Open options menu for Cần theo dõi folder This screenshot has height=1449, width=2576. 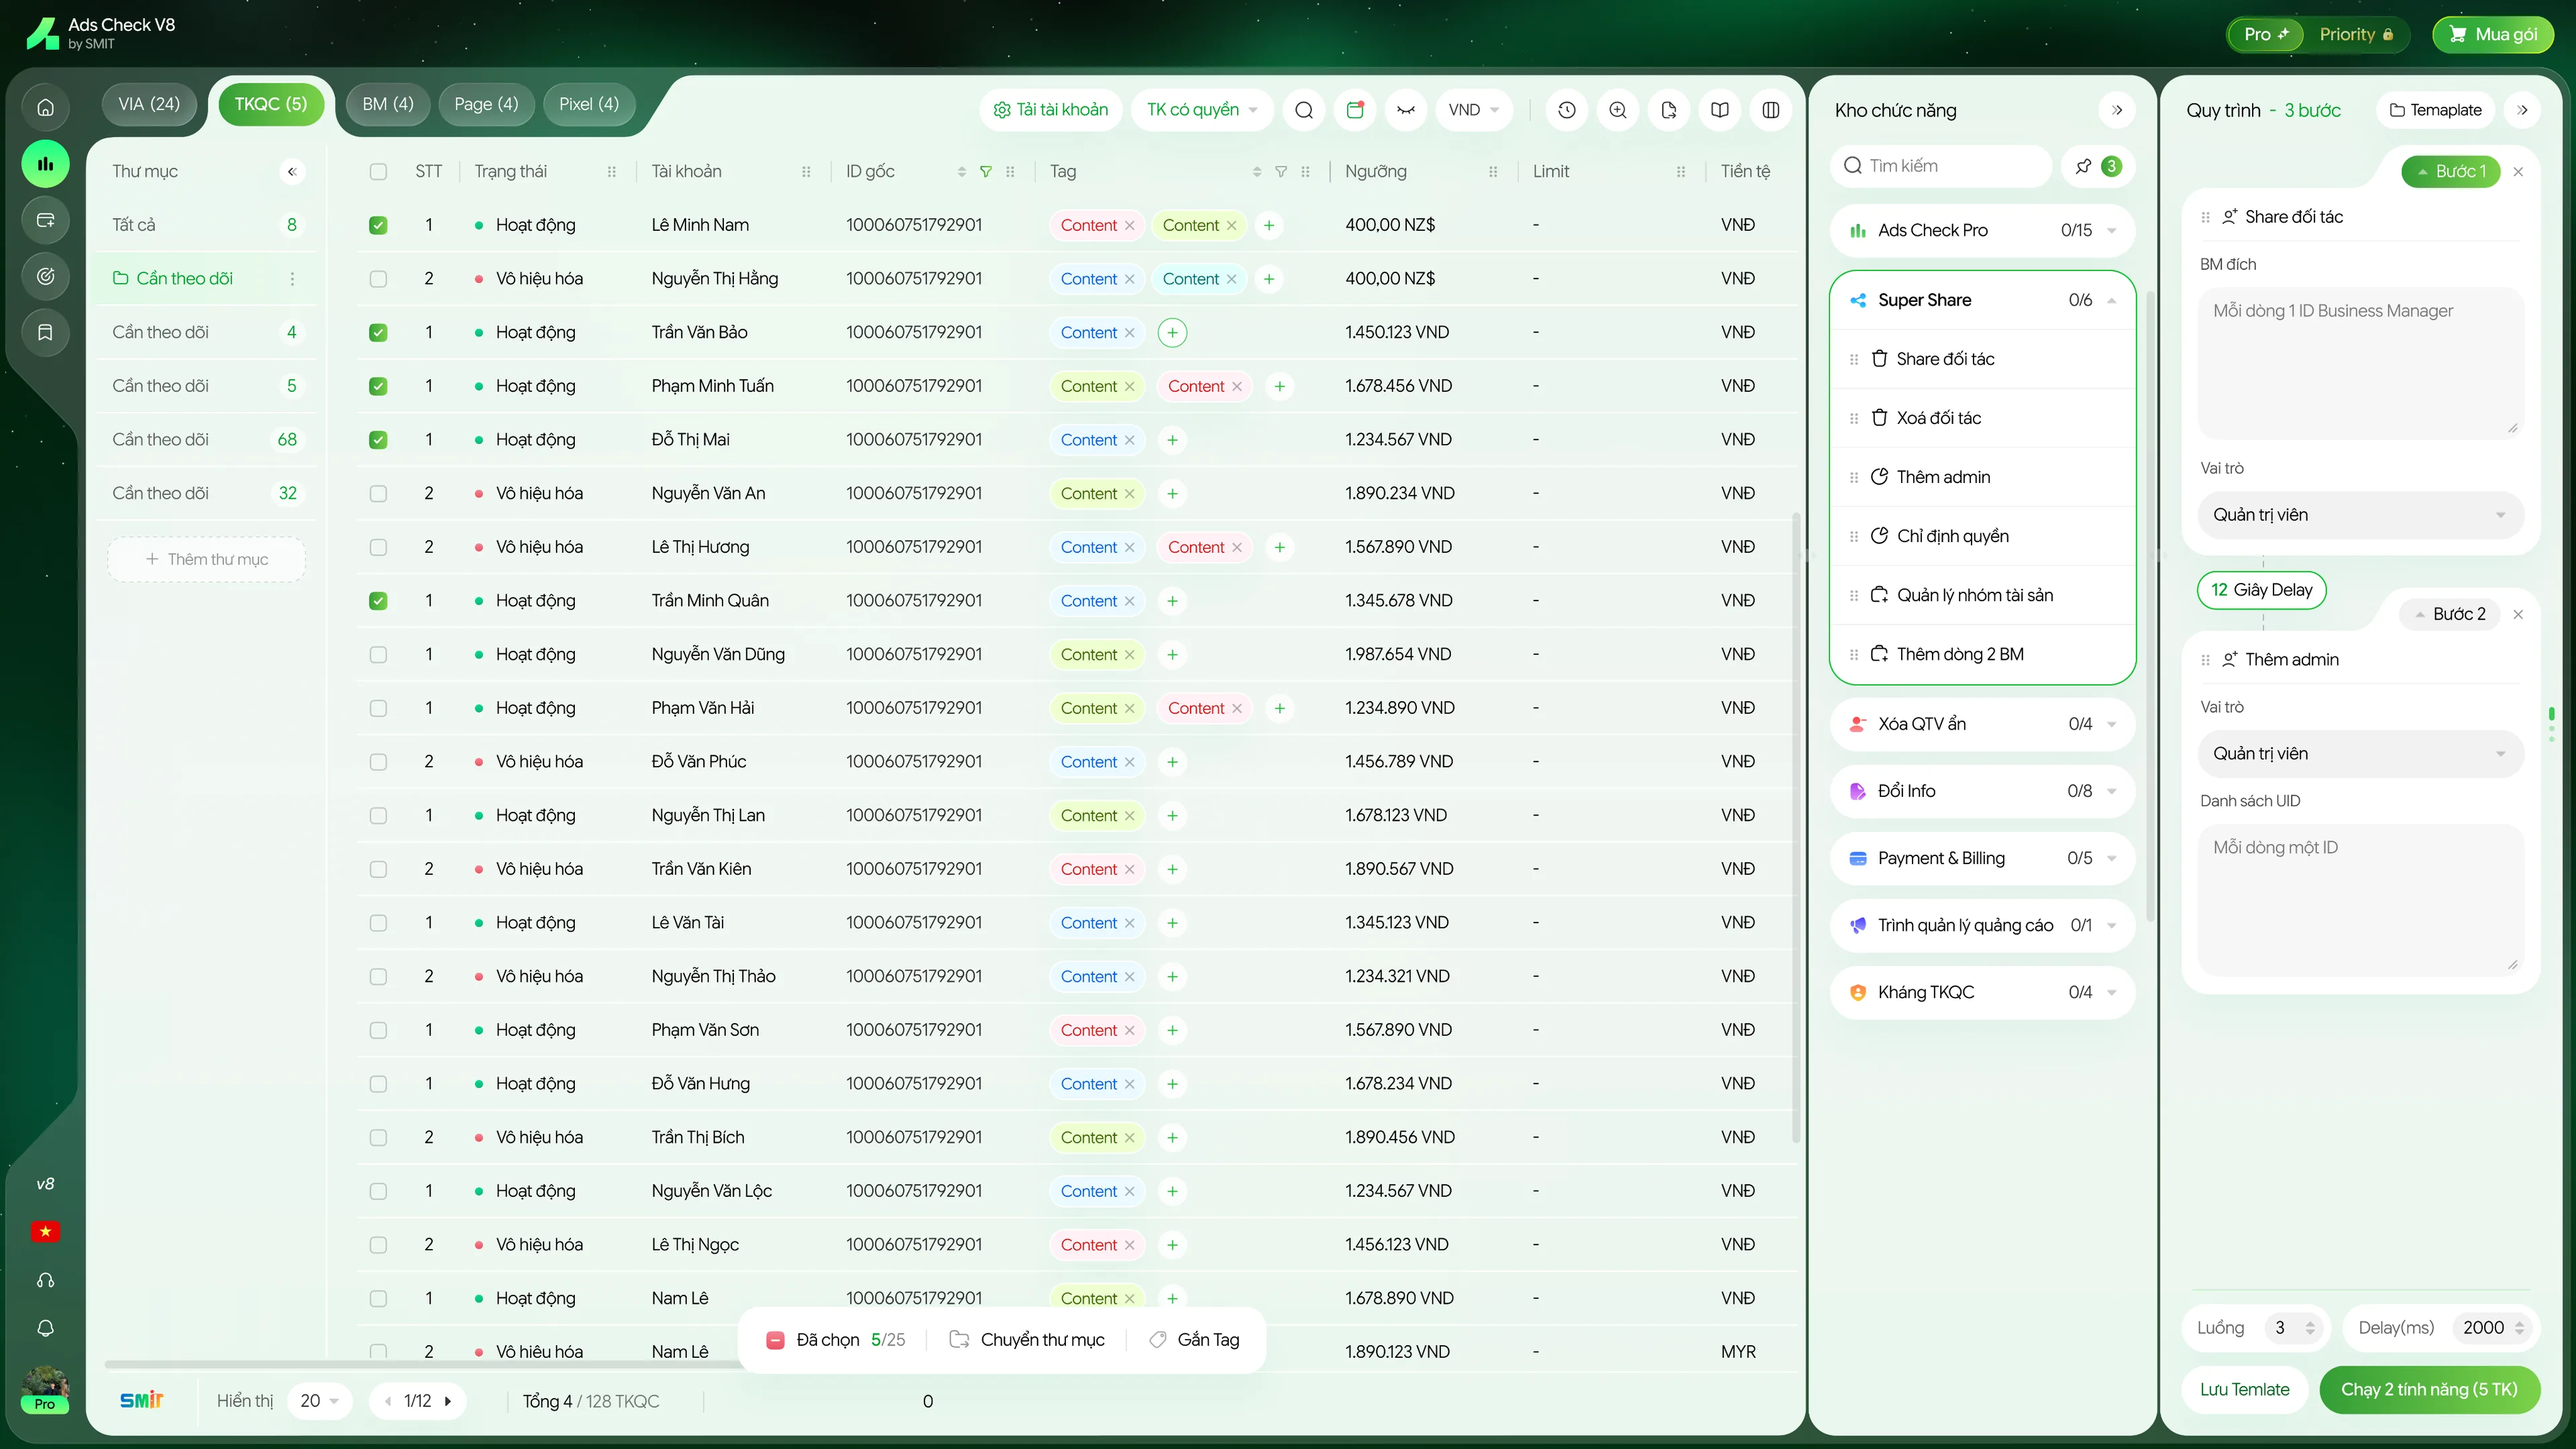click(292, 279)
